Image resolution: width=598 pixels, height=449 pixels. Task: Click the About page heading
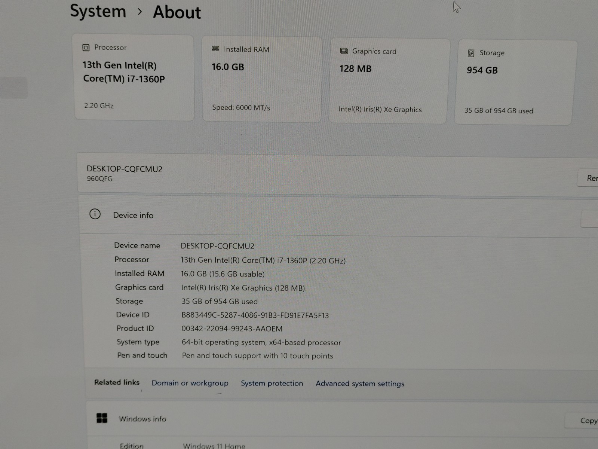177,12
